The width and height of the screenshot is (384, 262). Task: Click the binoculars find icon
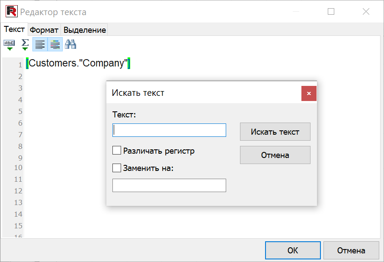70,44
